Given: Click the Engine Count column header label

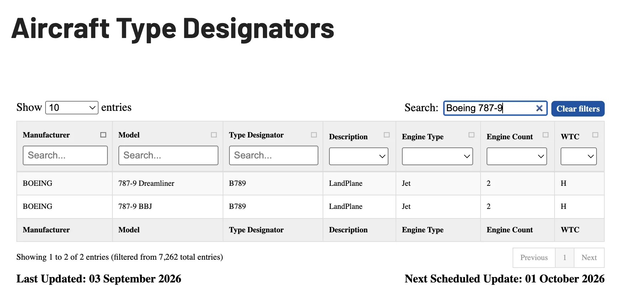Looking at the screenshot, I should (x=510, y=137).
